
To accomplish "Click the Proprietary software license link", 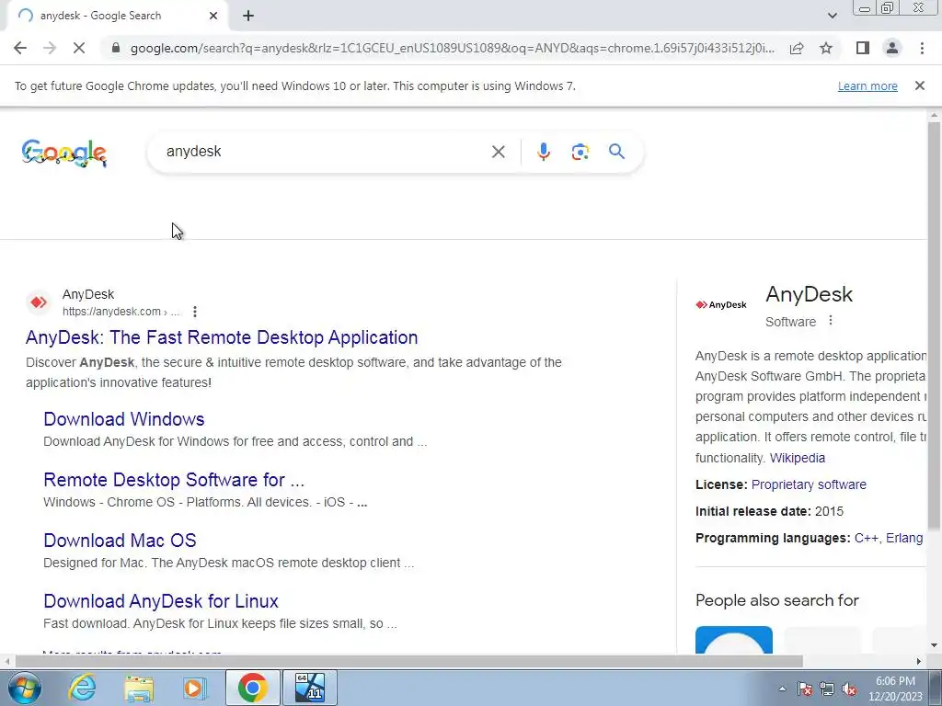I will pos(809,484).
